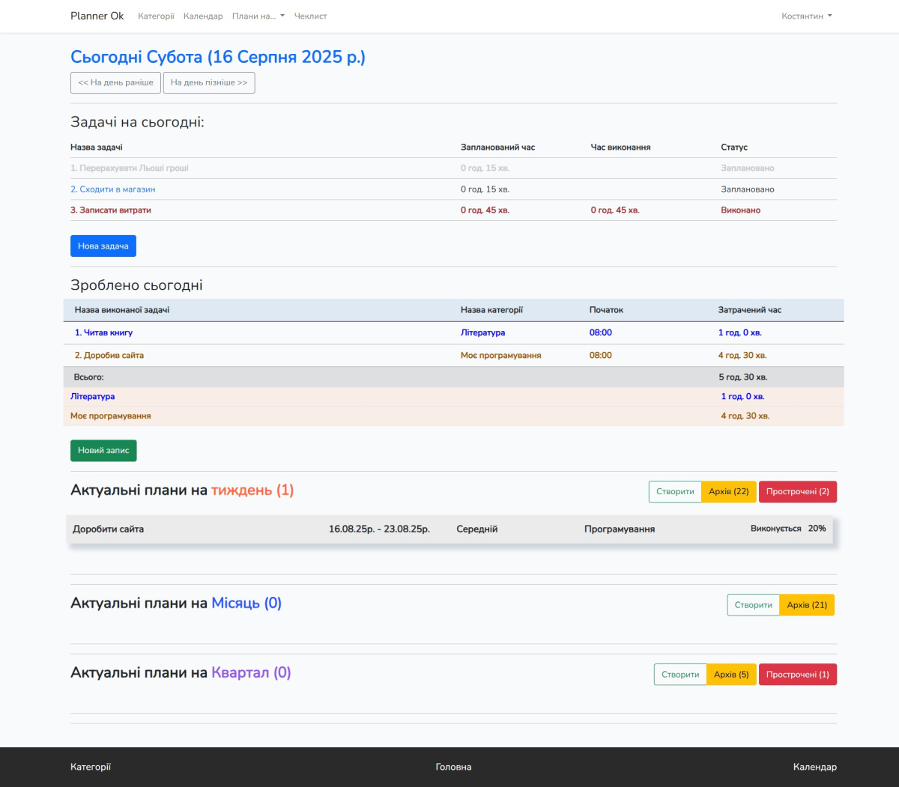Click Головна link in the footer
The height and width of the screenshot is (787, 899).
pyautogui.click(x=453, y=767)
